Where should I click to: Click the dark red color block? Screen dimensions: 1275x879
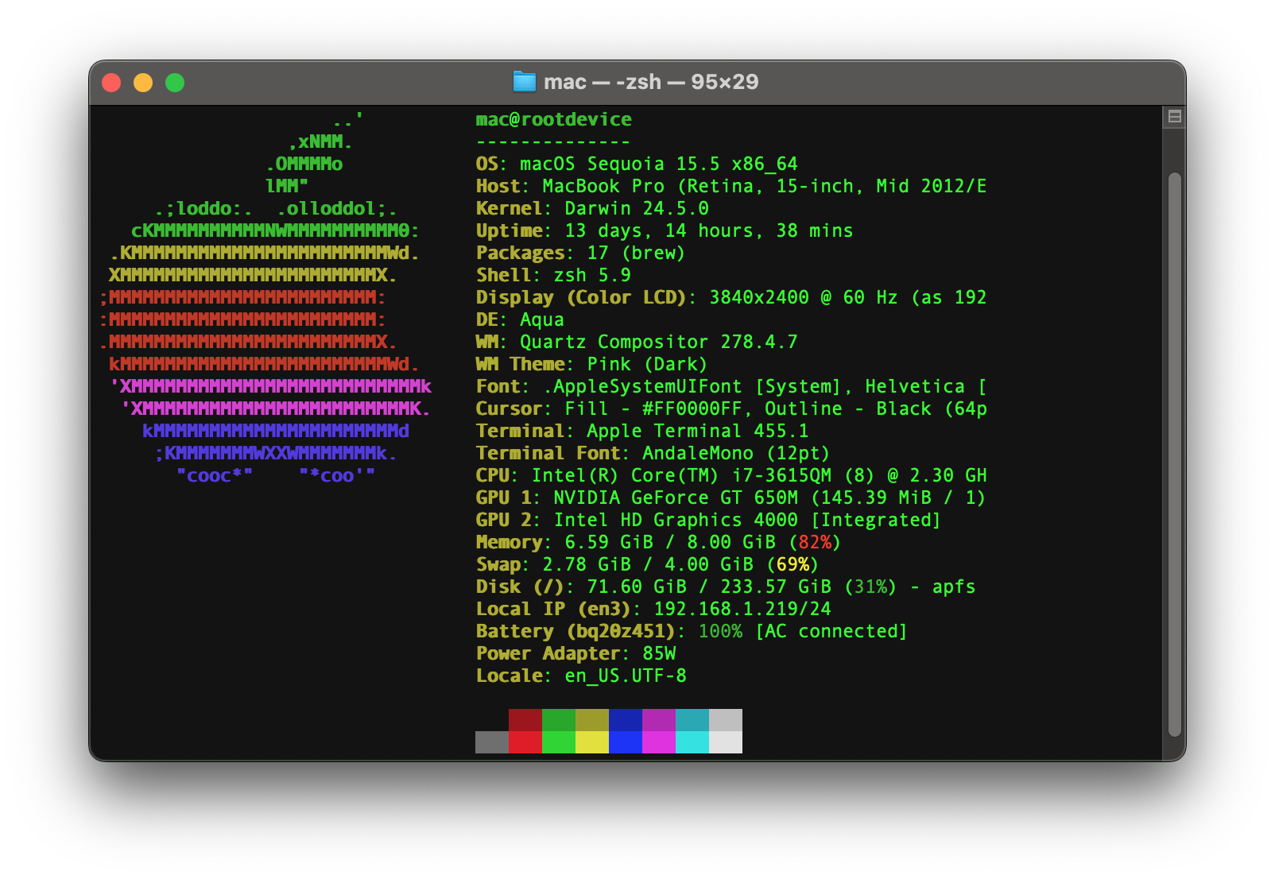point(525,720)
